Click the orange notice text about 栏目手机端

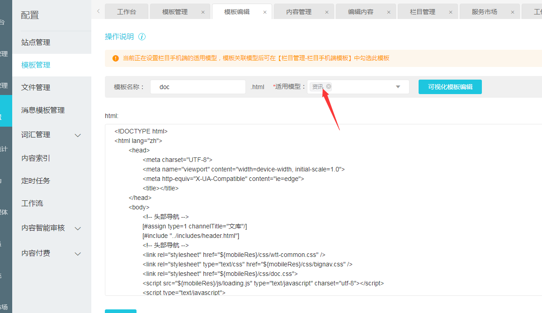pyautogui.click(x=256, y=58)
